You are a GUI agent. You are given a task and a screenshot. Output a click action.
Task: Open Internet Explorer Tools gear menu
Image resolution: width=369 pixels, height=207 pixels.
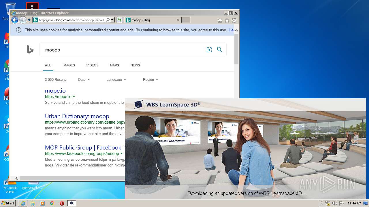tap(234, 20)
